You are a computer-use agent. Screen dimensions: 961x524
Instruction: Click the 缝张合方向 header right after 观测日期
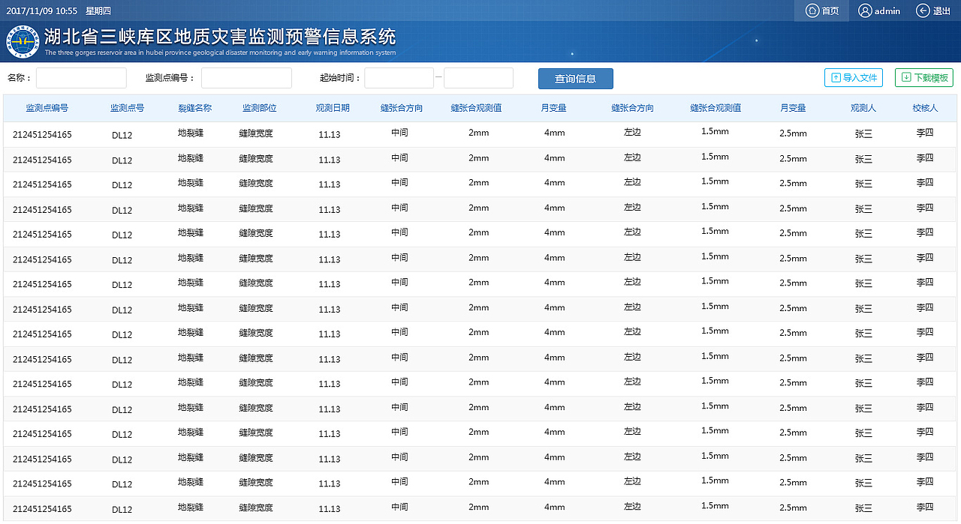tap(402, 108)
